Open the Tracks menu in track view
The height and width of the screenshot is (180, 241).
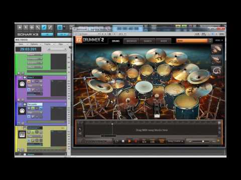pos(48,44)
